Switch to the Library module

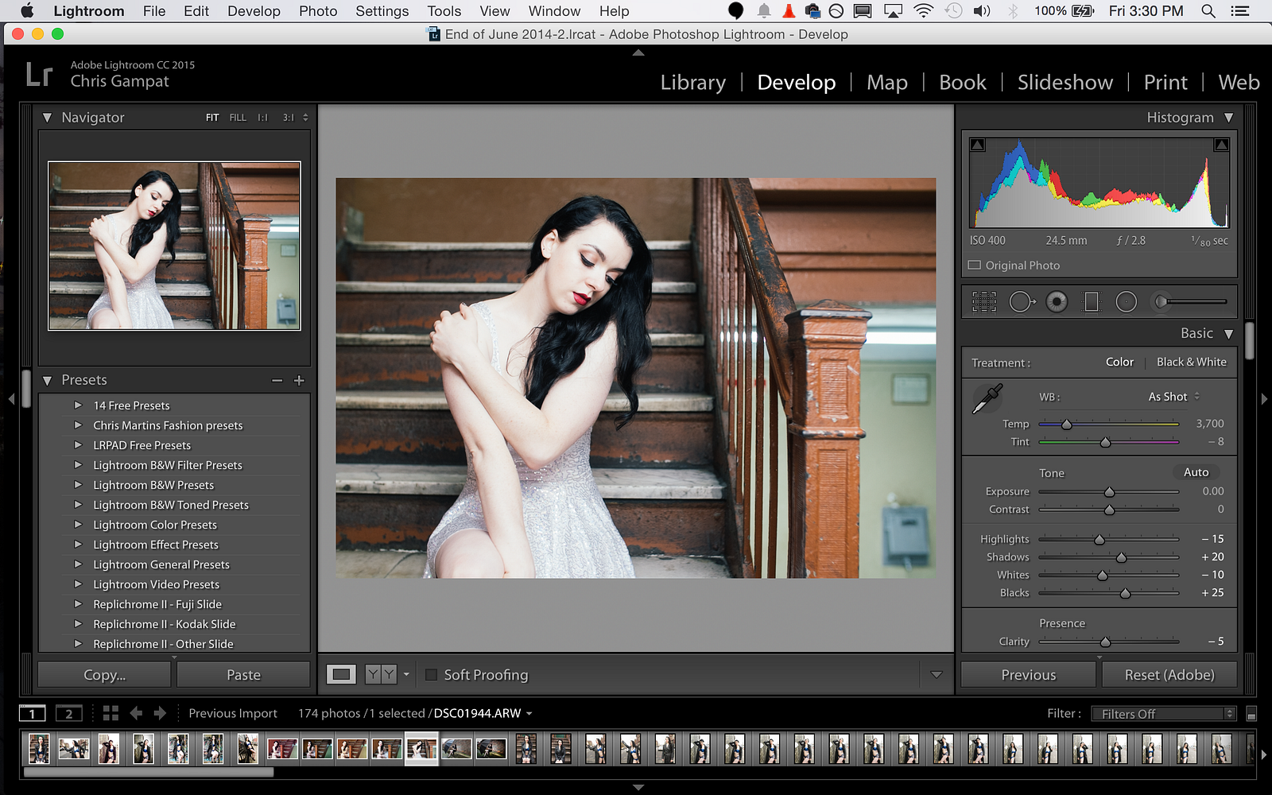[x=692, y=83]
